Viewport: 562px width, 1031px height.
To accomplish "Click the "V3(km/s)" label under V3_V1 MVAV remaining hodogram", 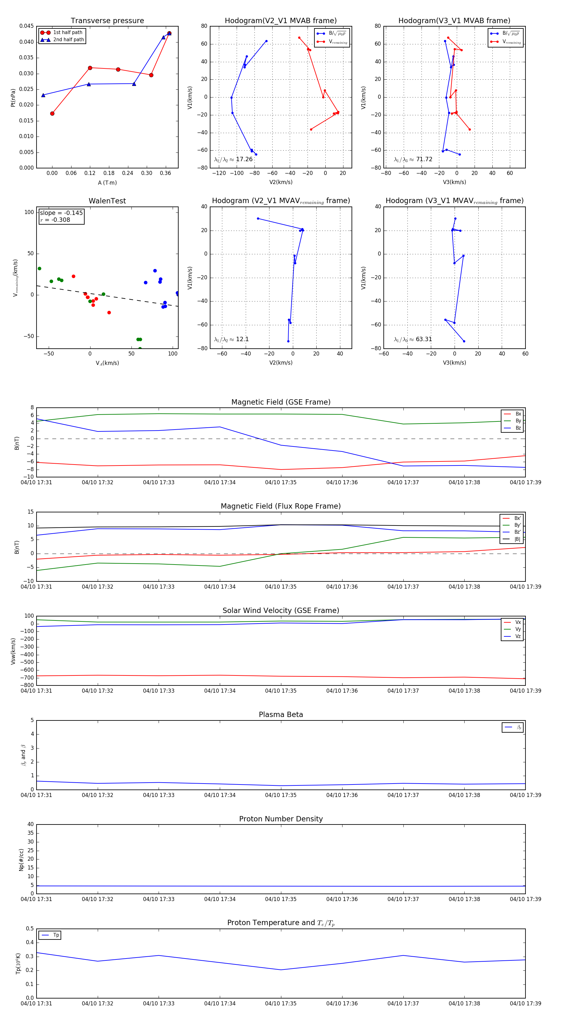I will (x=454, y=363).
